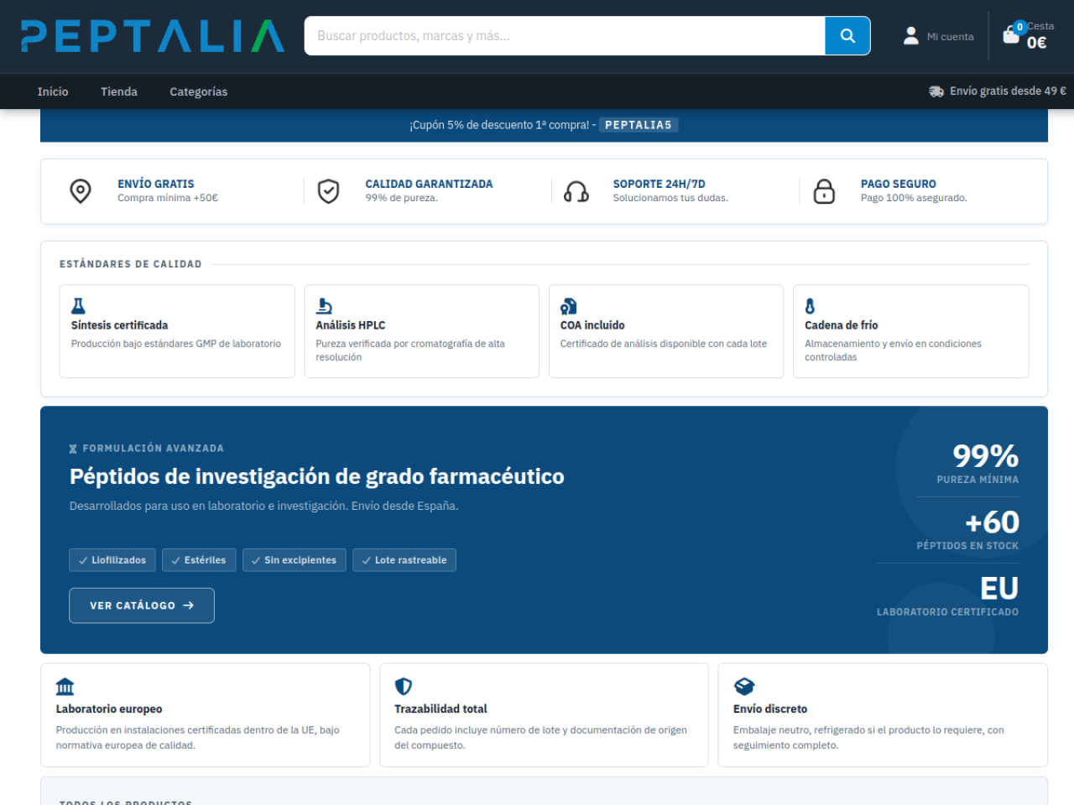Click the Envío Gratis heading
Image resolution: width=1074 pixels, height=805 pixels.
click(x=156, y=184)
